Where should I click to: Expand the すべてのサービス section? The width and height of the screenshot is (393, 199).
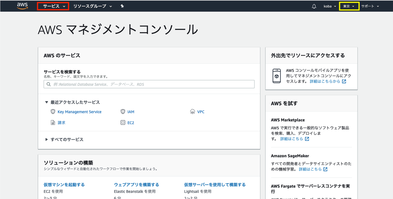click(x=64, y=140)
